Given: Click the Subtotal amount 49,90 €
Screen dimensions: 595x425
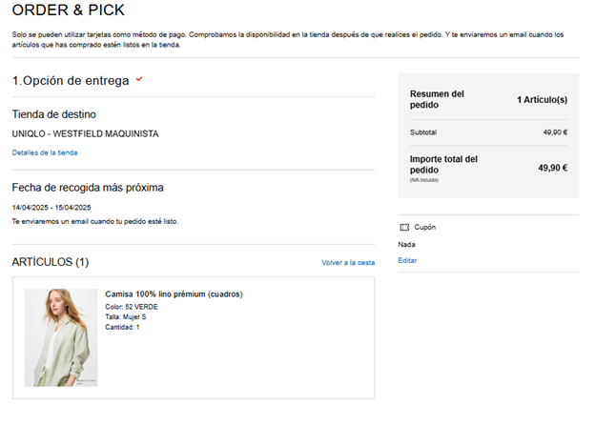Looking at the screenshot, I should tap(555, 132).
